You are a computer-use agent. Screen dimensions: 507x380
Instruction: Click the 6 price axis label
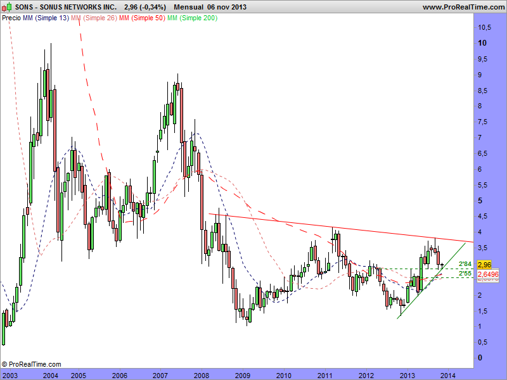[480, 169]
